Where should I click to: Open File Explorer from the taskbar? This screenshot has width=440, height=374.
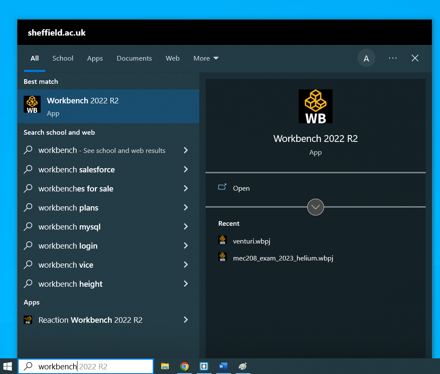165,366
